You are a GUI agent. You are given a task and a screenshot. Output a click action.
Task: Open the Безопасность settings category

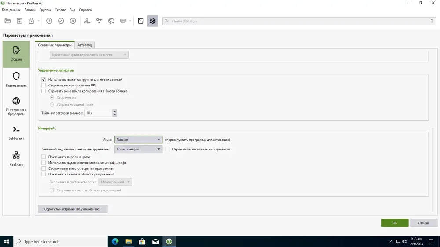pos(16,80)
